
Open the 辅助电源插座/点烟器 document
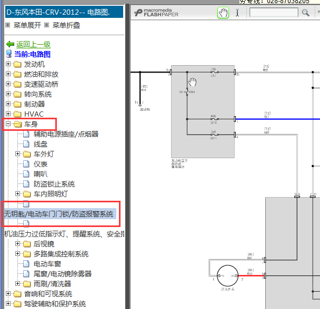[66, 134]
